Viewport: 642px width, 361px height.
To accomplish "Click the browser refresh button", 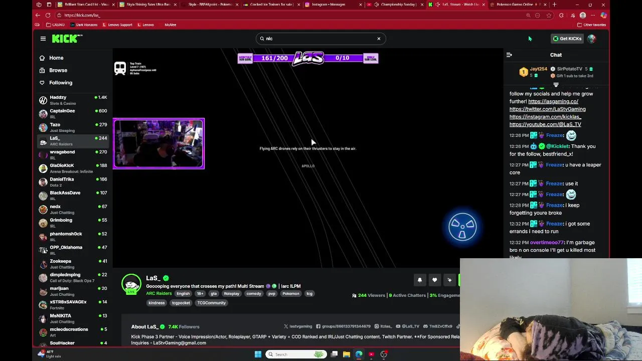I will pos(48,15).
